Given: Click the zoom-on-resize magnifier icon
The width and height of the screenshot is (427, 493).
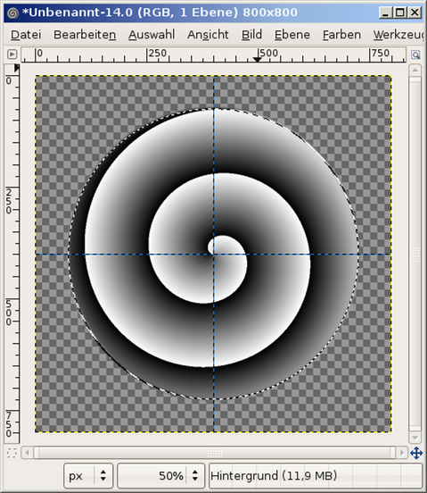Looking at the screenshot, I should click(x=415, y=54).
